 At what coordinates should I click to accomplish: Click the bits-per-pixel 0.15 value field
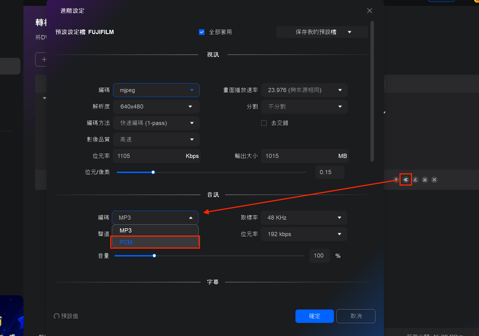click(330, 172)
